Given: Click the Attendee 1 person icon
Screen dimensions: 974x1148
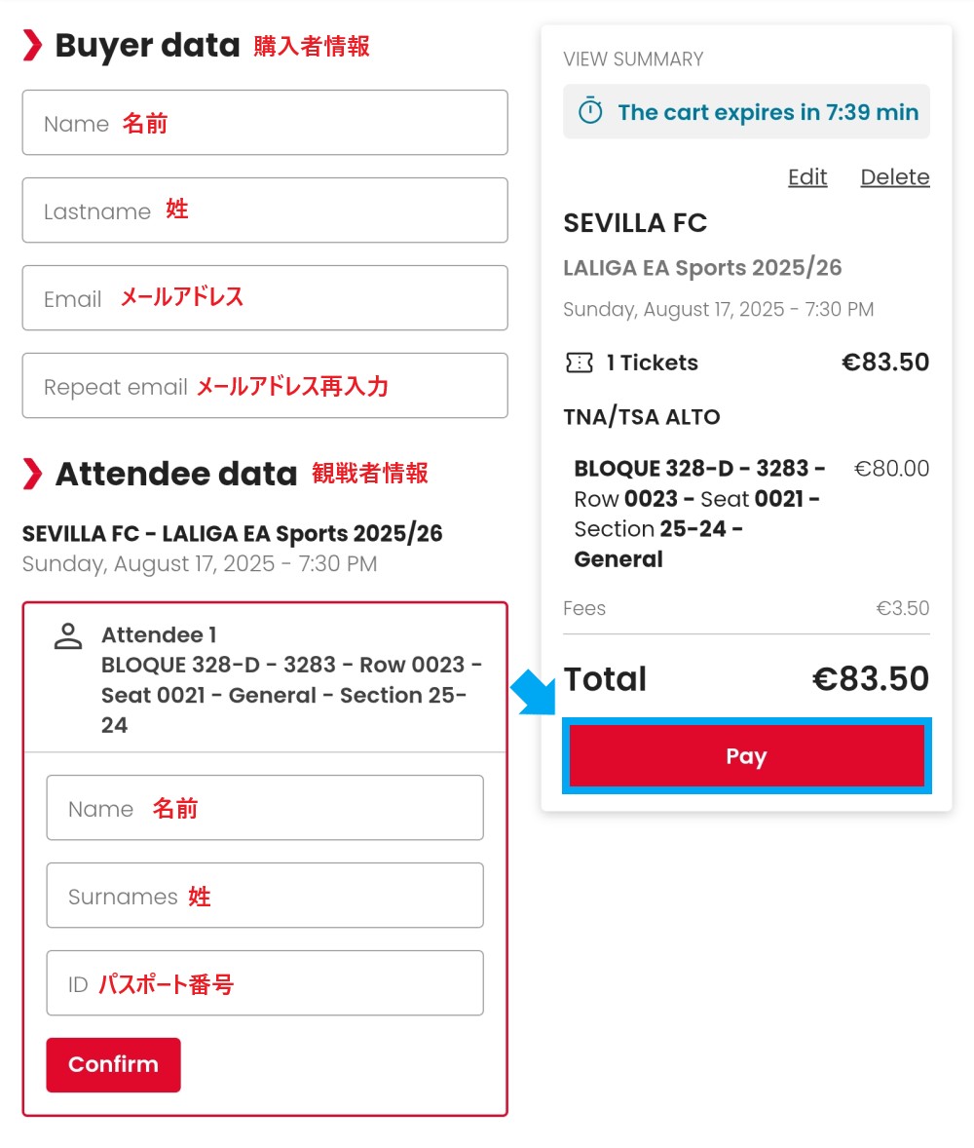Looking at the screenshot, I should click(68, 636).
